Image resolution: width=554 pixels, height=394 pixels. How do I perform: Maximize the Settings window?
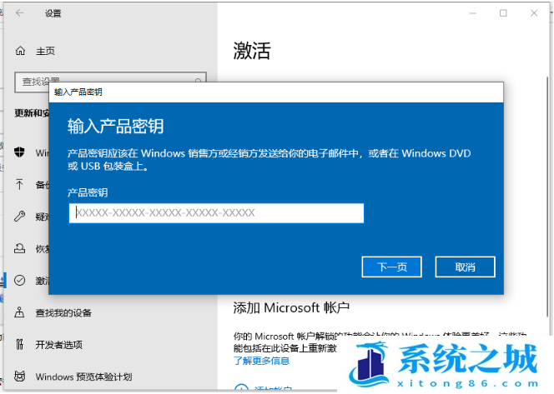click(503, 13)
